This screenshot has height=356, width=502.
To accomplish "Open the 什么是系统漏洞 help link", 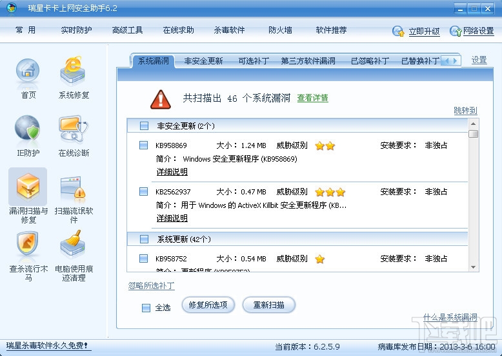I will (450, 317).
